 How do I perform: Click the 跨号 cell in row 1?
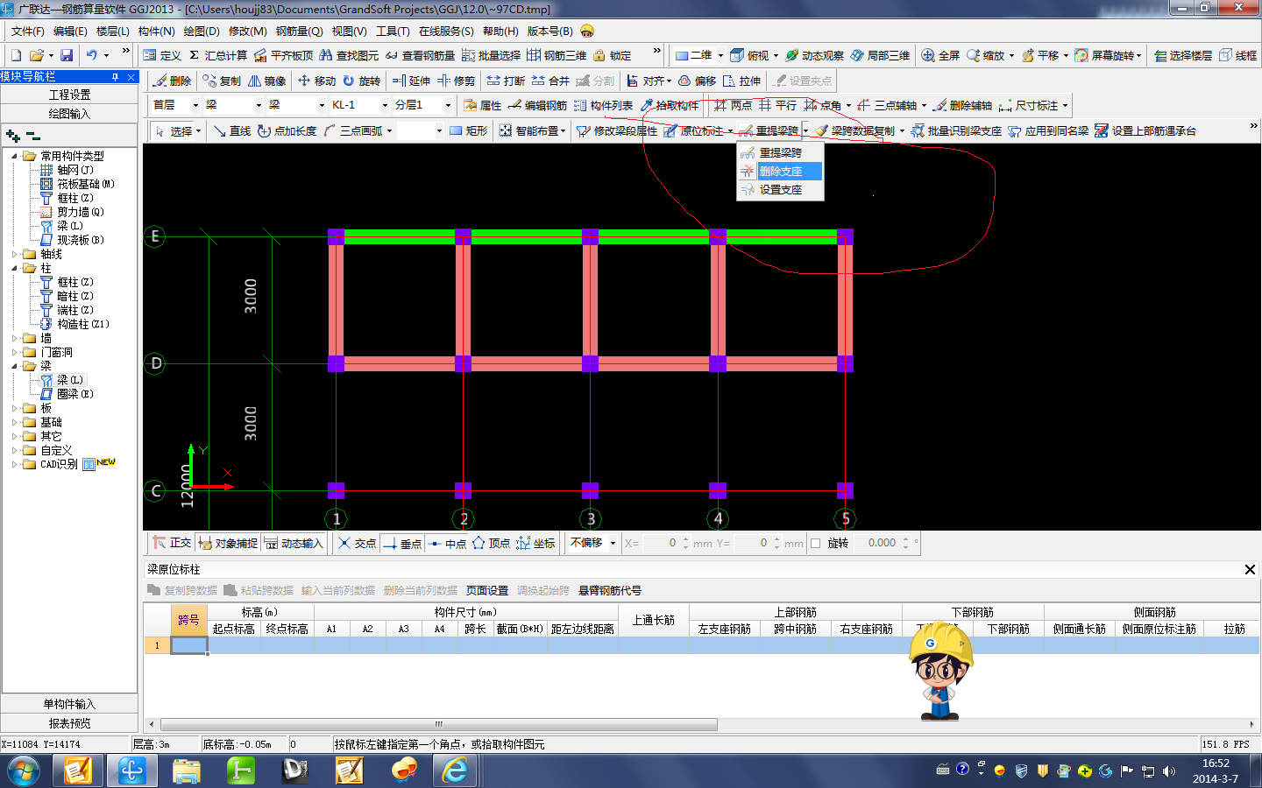(189, 645)
